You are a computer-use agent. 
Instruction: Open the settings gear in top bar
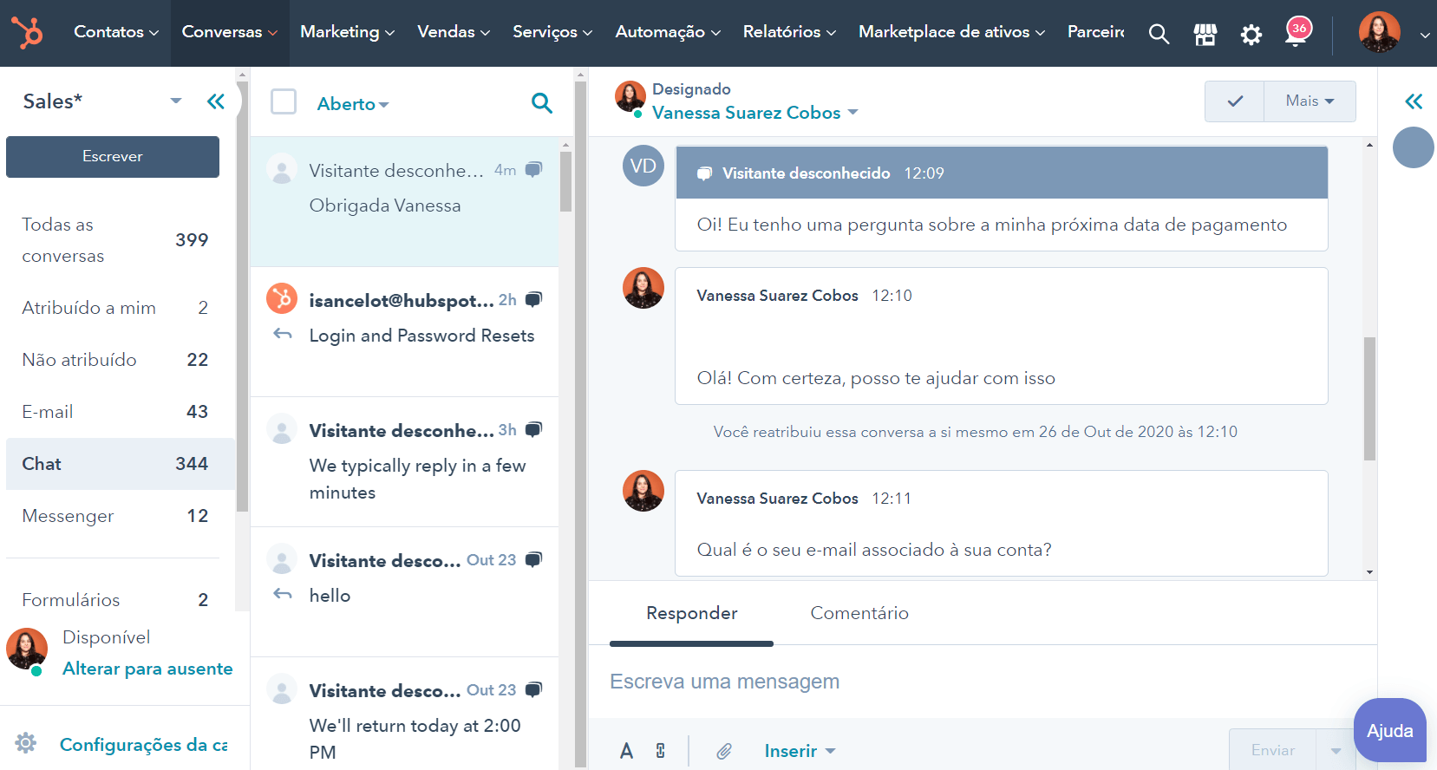[1251, 35]
